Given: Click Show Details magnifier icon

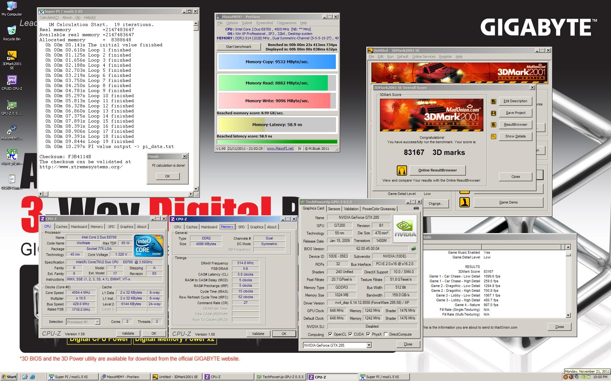Looking at the screenshot, I should 494,137.
